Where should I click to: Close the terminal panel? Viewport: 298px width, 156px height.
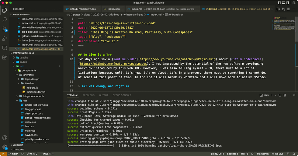point(294,95)
